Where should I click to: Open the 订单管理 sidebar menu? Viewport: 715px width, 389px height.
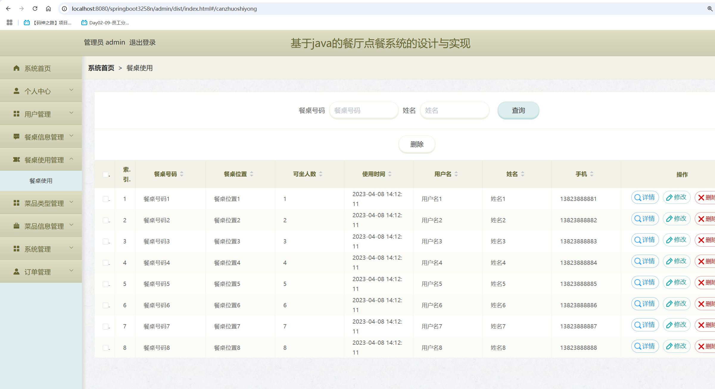(x=41, y=272)
